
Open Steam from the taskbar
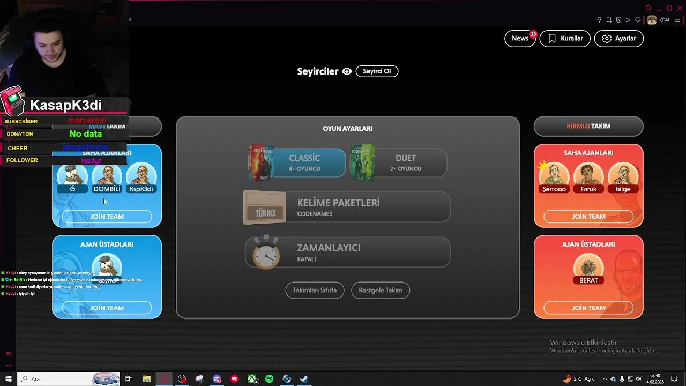[x=304, y=379]
